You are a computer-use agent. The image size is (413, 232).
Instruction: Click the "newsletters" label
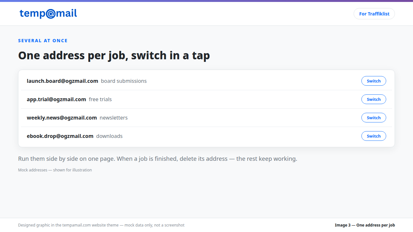tap(114, 118)
